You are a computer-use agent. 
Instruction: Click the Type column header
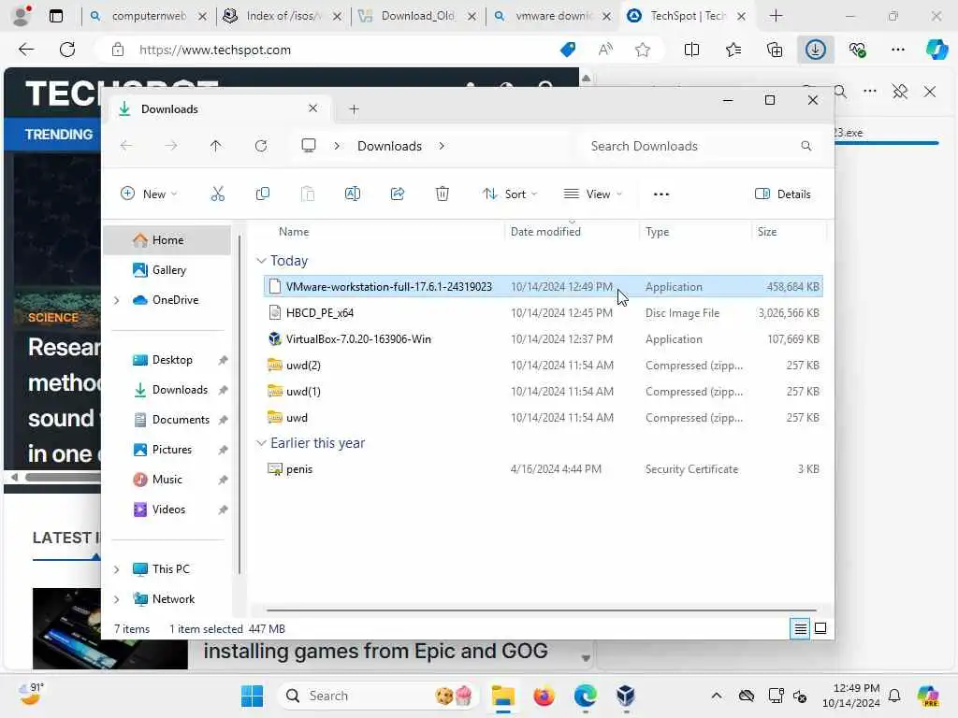click(658, 232)
